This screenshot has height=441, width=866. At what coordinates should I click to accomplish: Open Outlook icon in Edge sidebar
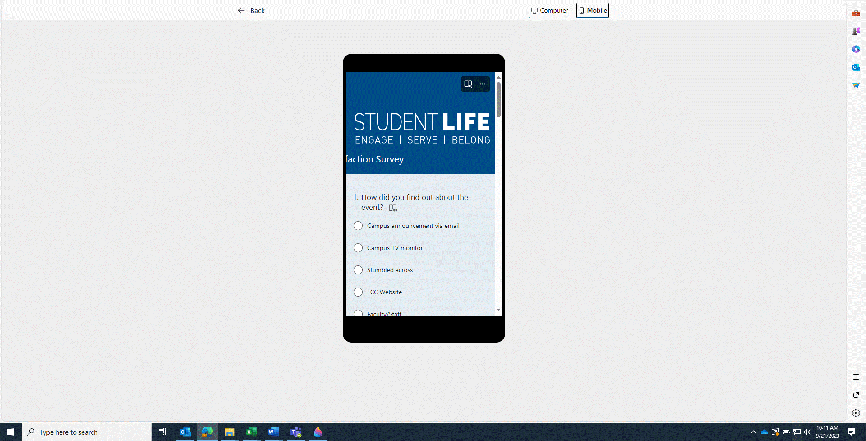click(x=856, y=67)
